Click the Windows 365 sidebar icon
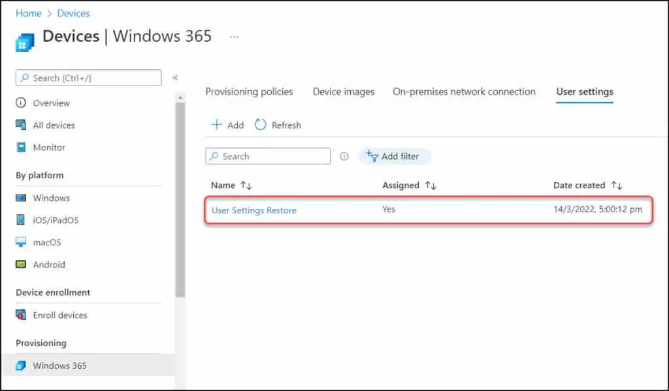 click(x=21, y=366)
